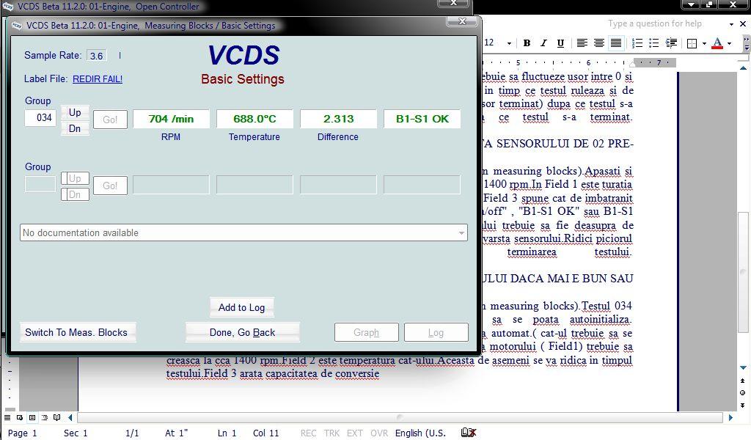Toggle OVR overtype mode in status bar
The height and width of the screenshot is (440, 751).
point(379,433)
